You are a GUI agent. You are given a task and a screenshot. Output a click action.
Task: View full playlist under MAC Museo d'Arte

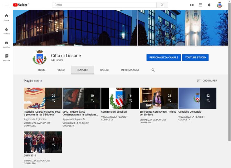click(x=76, y=125)
